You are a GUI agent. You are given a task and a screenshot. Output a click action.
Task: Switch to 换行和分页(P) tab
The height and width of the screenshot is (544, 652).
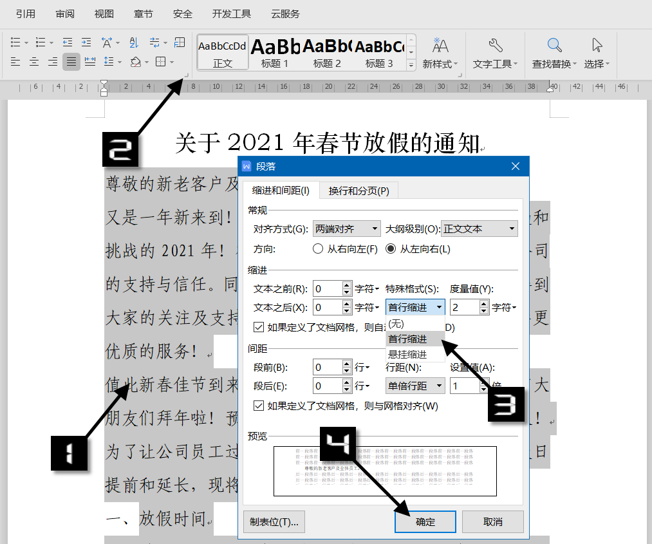359,191
